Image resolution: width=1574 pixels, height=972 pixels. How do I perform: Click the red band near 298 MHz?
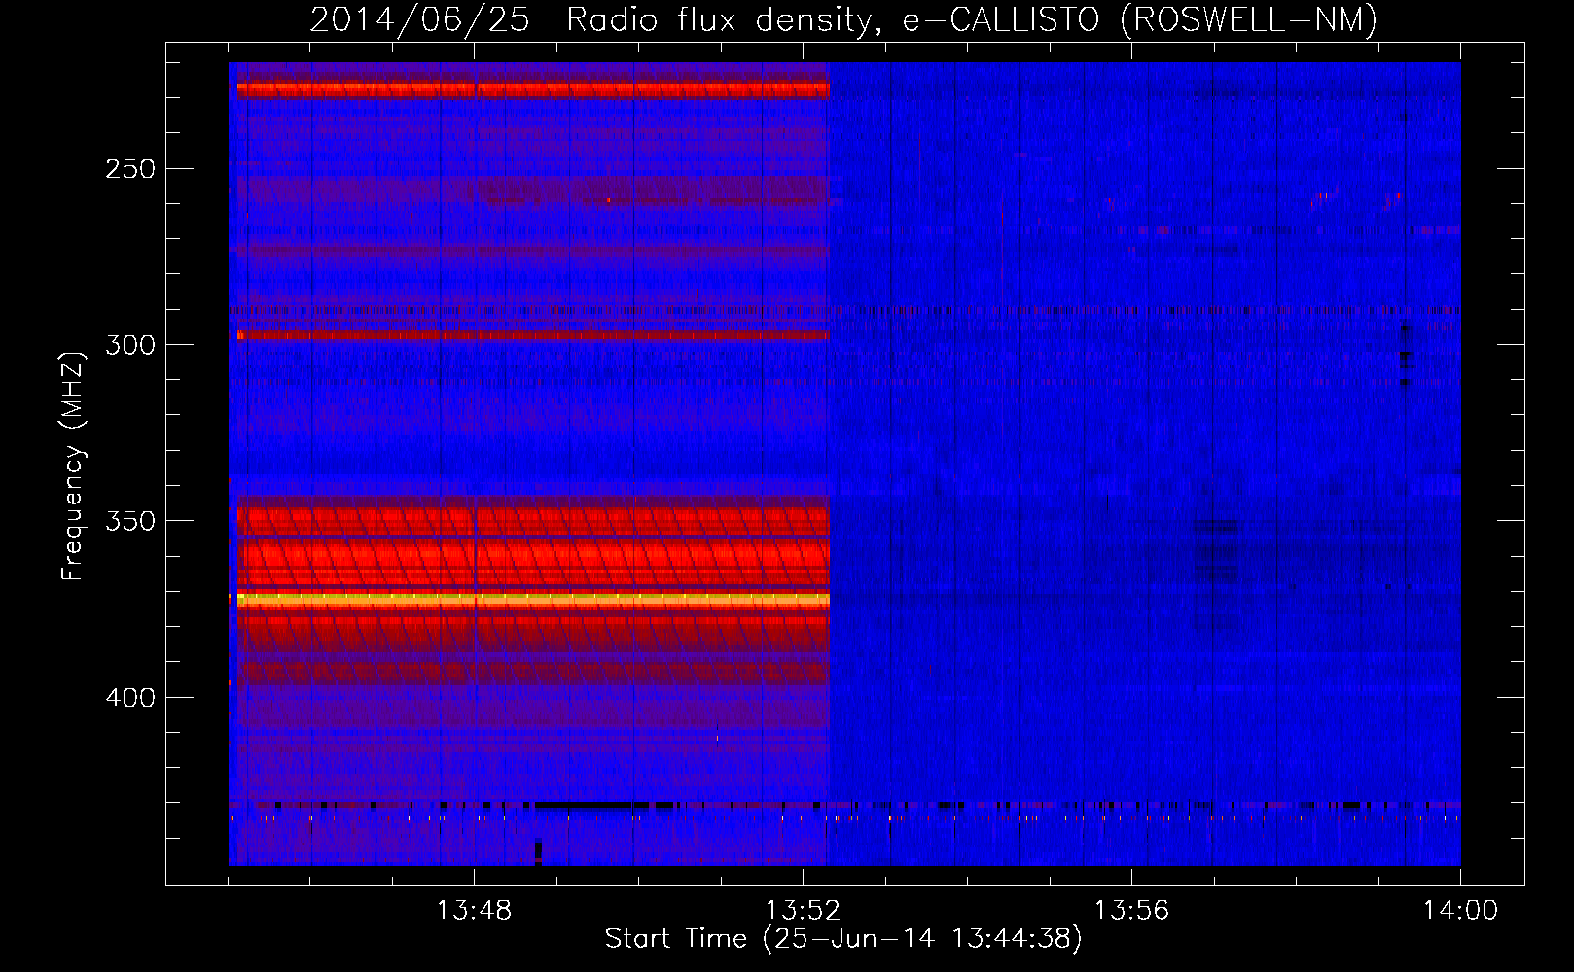click(x=533, y=335)
